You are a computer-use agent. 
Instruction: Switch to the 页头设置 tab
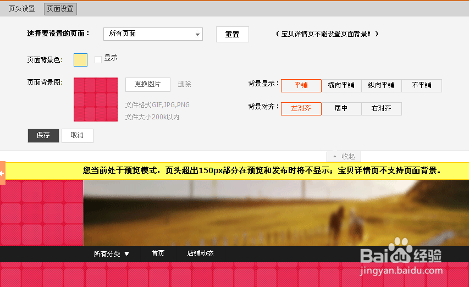(x=21, y=9)
